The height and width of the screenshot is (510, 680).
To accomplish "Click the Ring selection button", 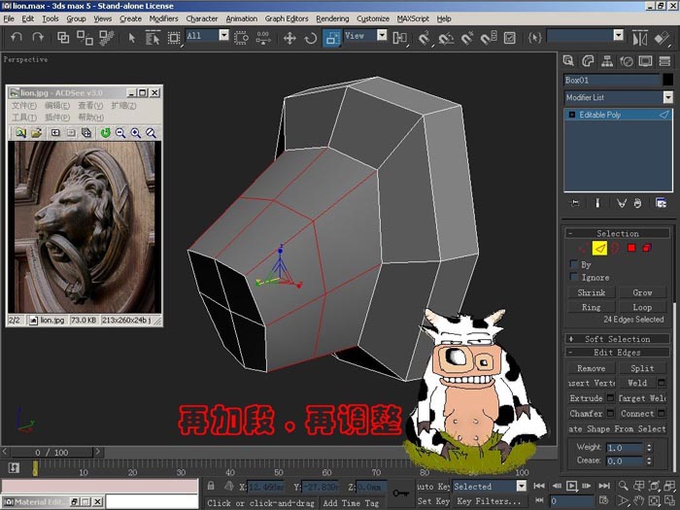I will [591, 307].
